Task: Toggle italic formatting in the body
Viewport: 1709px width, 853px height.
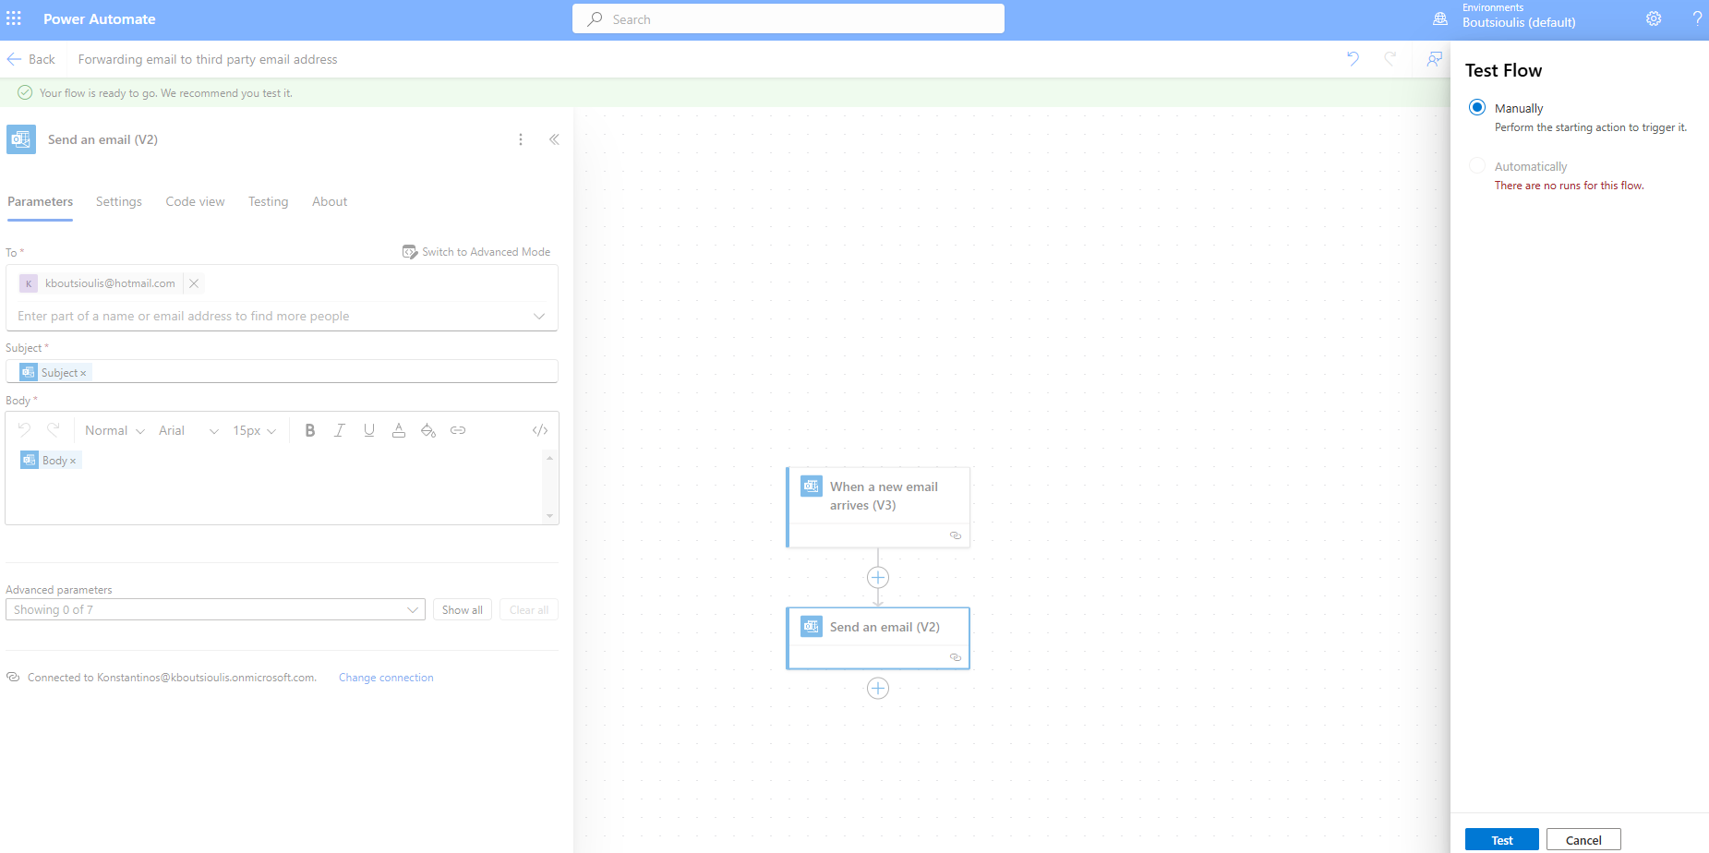Action: [x=340, y=430]
